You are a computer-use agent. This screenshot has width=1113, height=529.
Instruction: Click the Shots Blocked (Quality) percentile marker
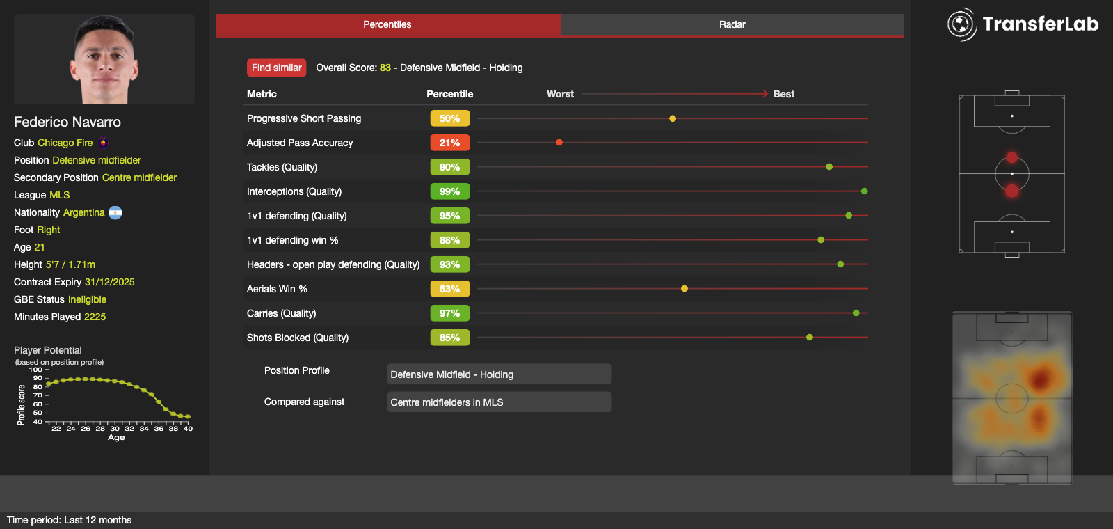tap(810, 338)
